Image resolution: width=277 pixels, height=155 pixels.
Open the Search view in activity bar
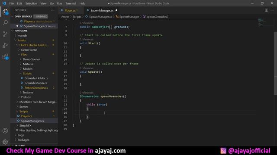point(5,23)
